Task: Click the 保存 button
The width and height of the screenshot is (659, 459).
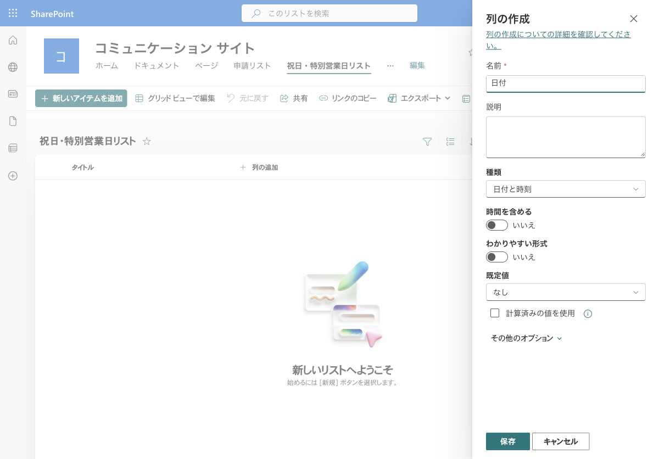Action: point(508,441)
